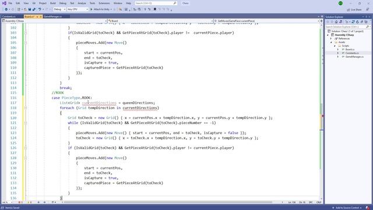
Task: Click the Undo toolbar icon
Action: point(40,9)
